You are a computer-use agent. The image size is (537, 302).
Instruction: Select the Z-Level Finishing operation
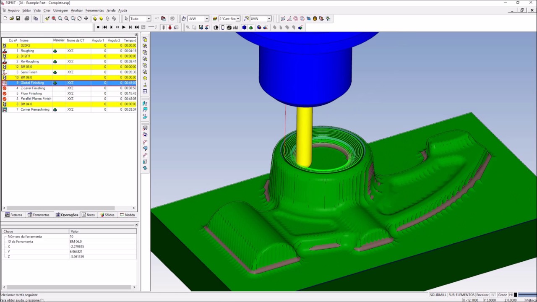click(69, 88)
